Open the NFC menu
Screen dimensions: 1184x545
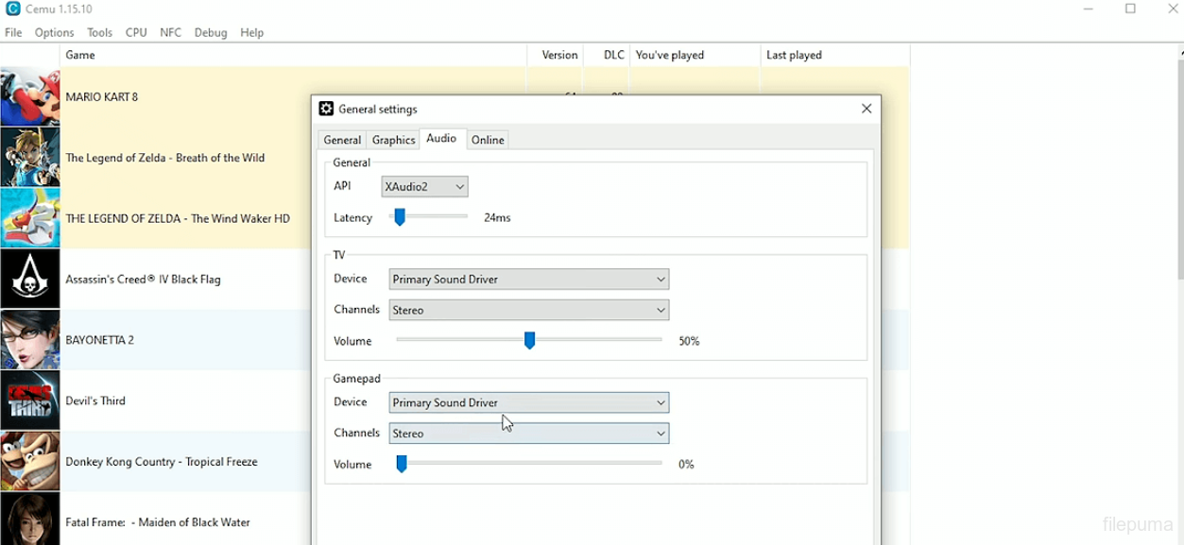click(170, 32)
